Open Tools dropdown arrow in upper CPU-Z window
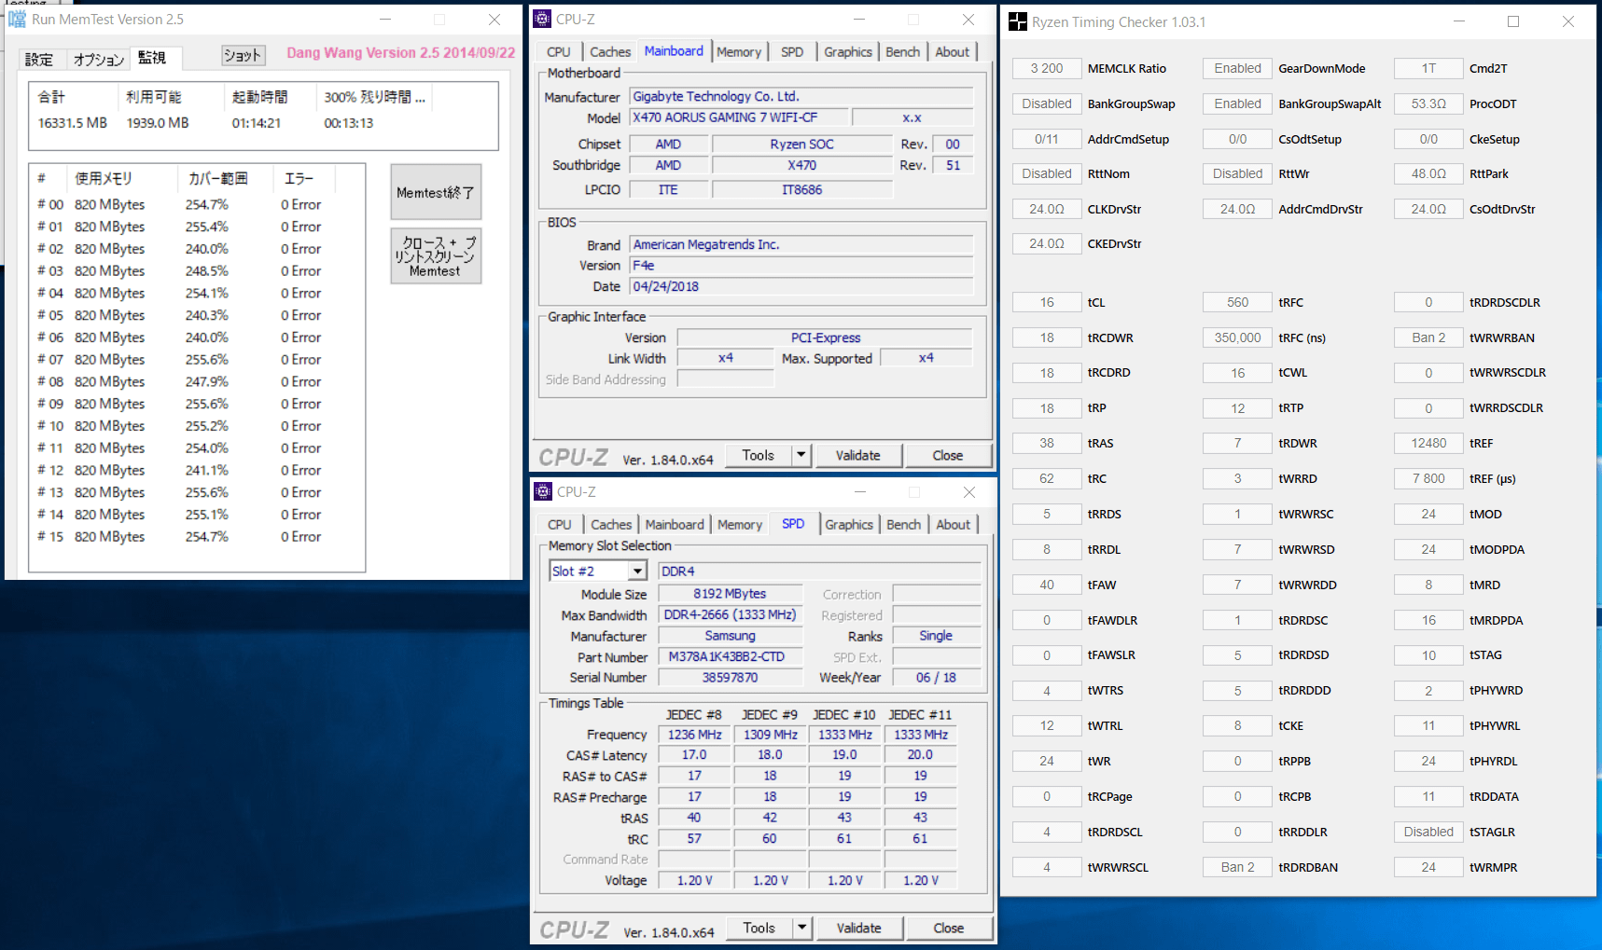 pos(801,455)
